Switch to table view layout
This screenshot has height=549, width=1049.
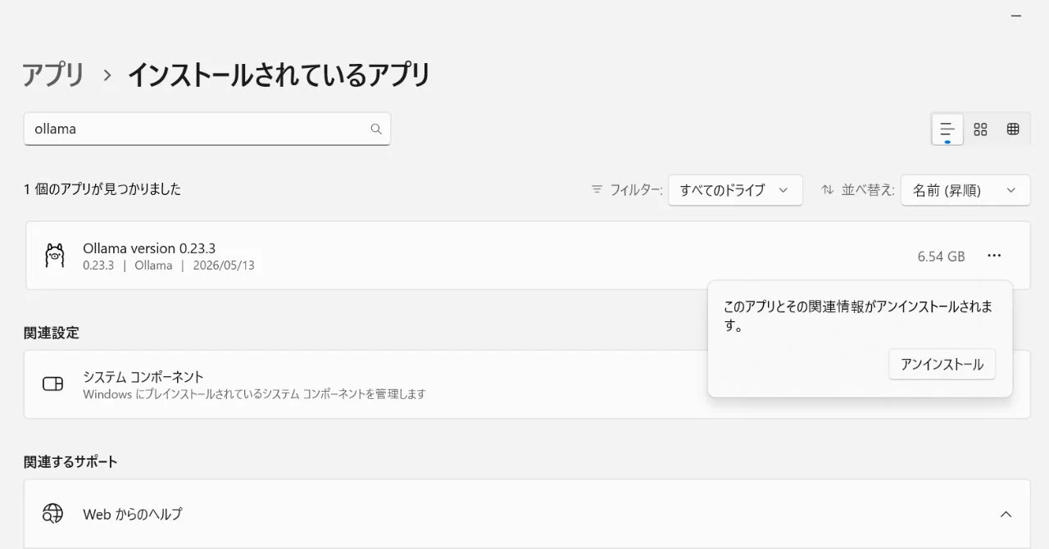point(1013,129)
